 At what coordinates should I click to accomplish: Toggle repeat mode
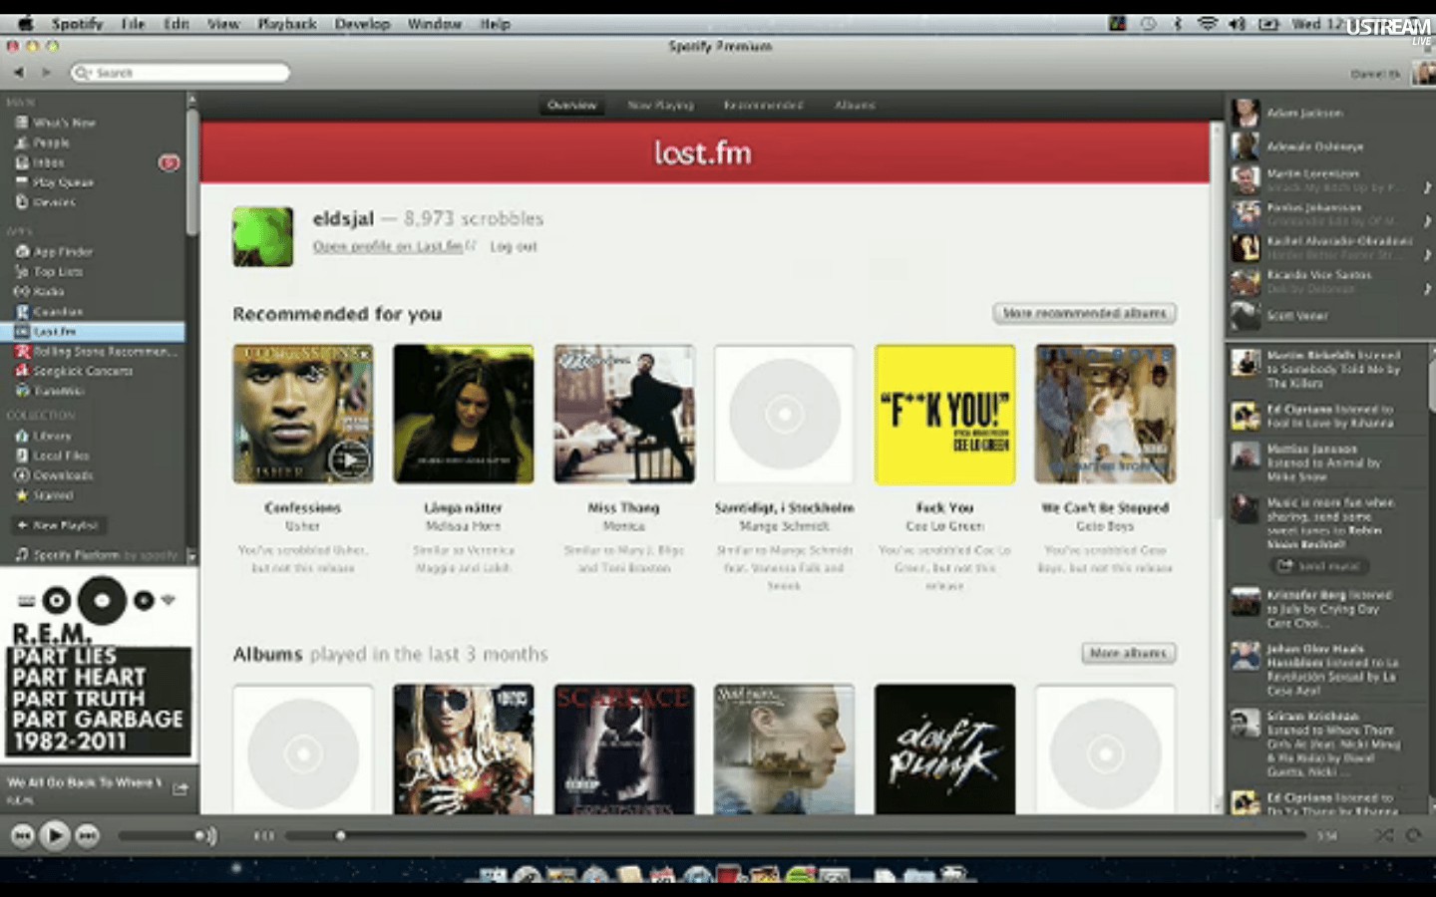click(x=1413, y=835)
